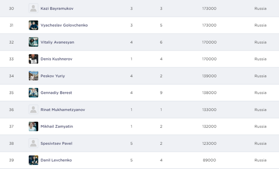Click Vyacheslav Golovchenko's profile photo
279x169 pixels.
pos(33,25)
